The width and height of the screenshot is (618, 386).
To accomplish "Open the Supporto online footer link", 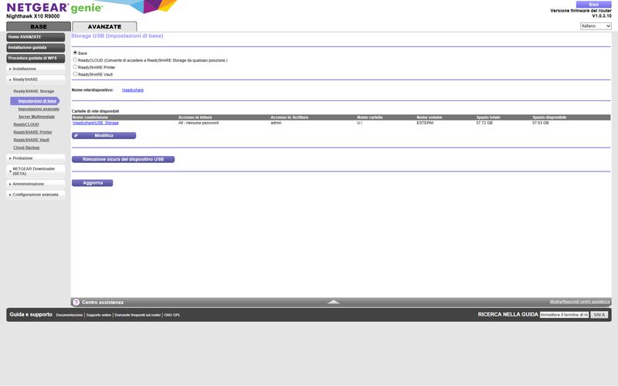I will (99, 315).
